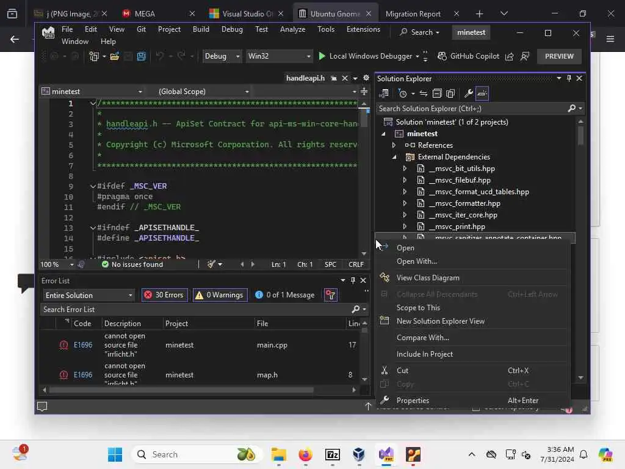
Task: Choose Open With... in context menu
Action: [x=473, y=261]
